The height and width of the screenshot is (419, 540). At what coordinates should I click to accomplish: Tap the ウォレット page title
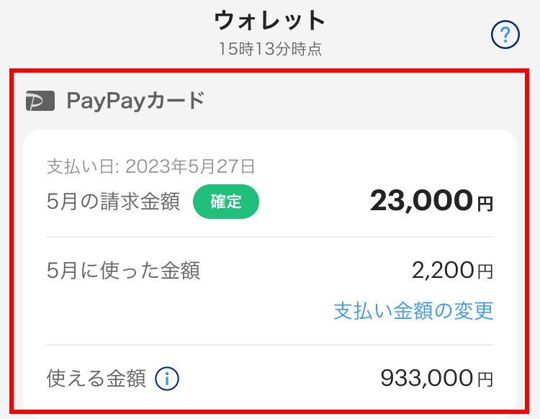(270, 20)
